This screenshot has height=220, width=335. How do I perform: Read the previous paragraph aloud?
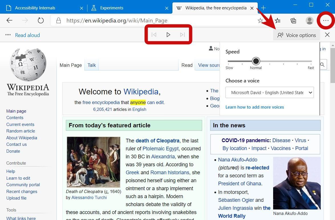[x=154, y=34]
